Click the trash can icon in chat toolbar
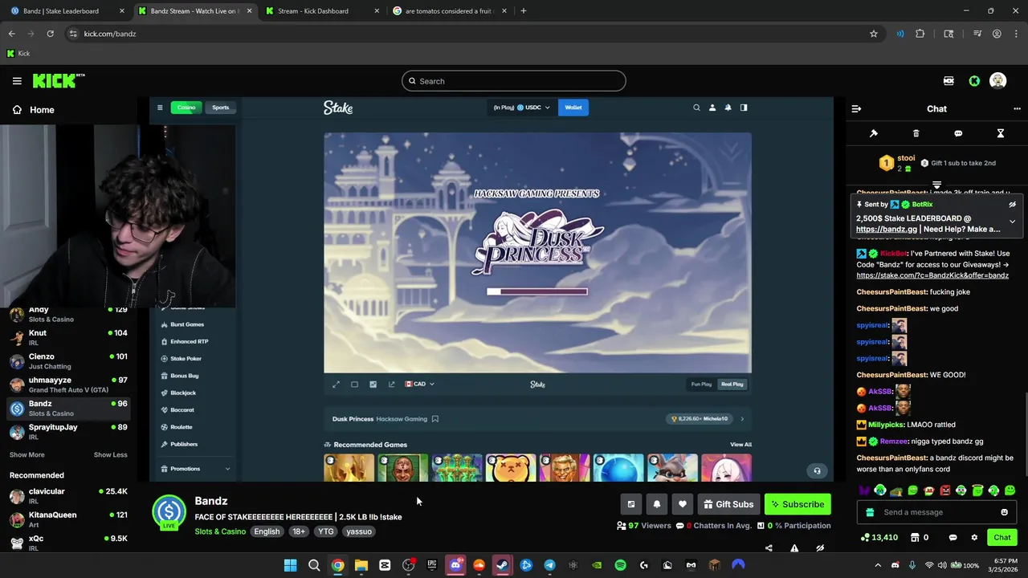 916,133
